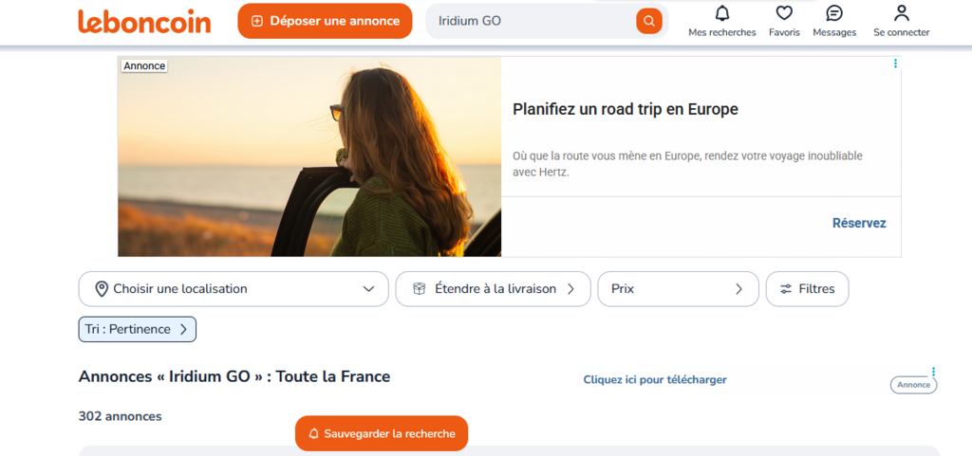Open the Tri : Pertinence sort selector
Viewport: 972px width, 456px height.
coord(137,329)
